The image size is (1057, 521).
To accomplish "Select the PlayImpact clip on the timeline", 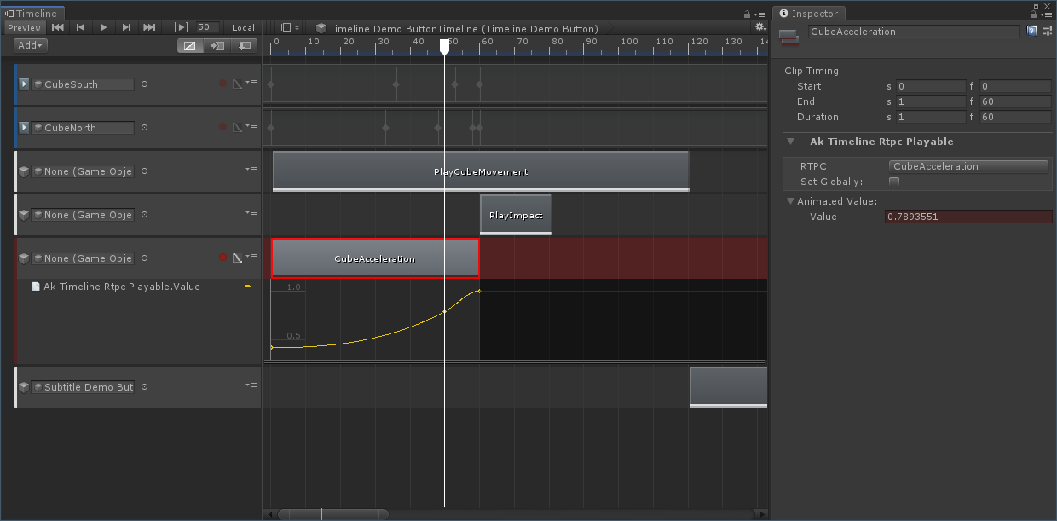I will point(516,215).
